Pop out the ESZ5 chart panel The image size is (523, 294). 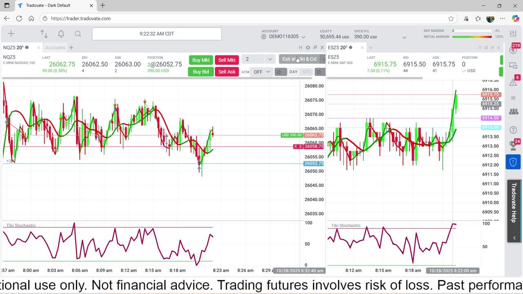(492, 48)
